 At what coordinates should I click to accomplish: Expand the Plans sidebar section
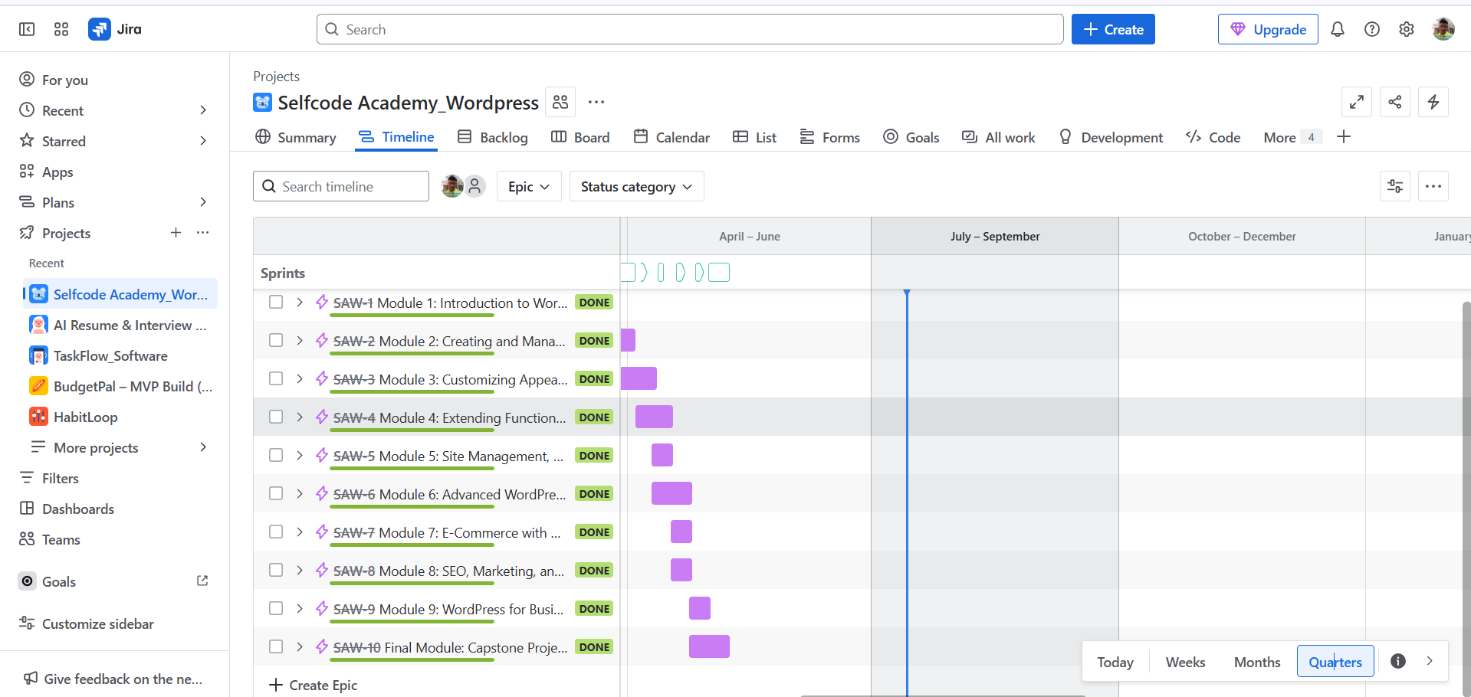[x=203, y=202]
